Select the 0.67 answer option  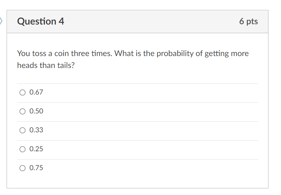coord(22,93)
